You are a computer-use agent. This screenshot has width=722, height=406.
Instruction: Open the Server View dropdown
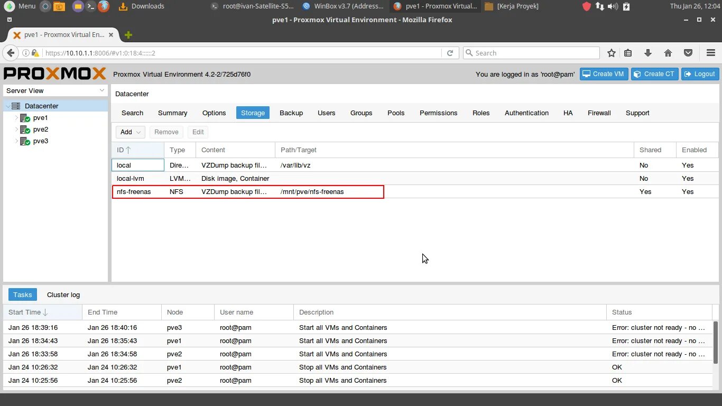pos(55,90)
